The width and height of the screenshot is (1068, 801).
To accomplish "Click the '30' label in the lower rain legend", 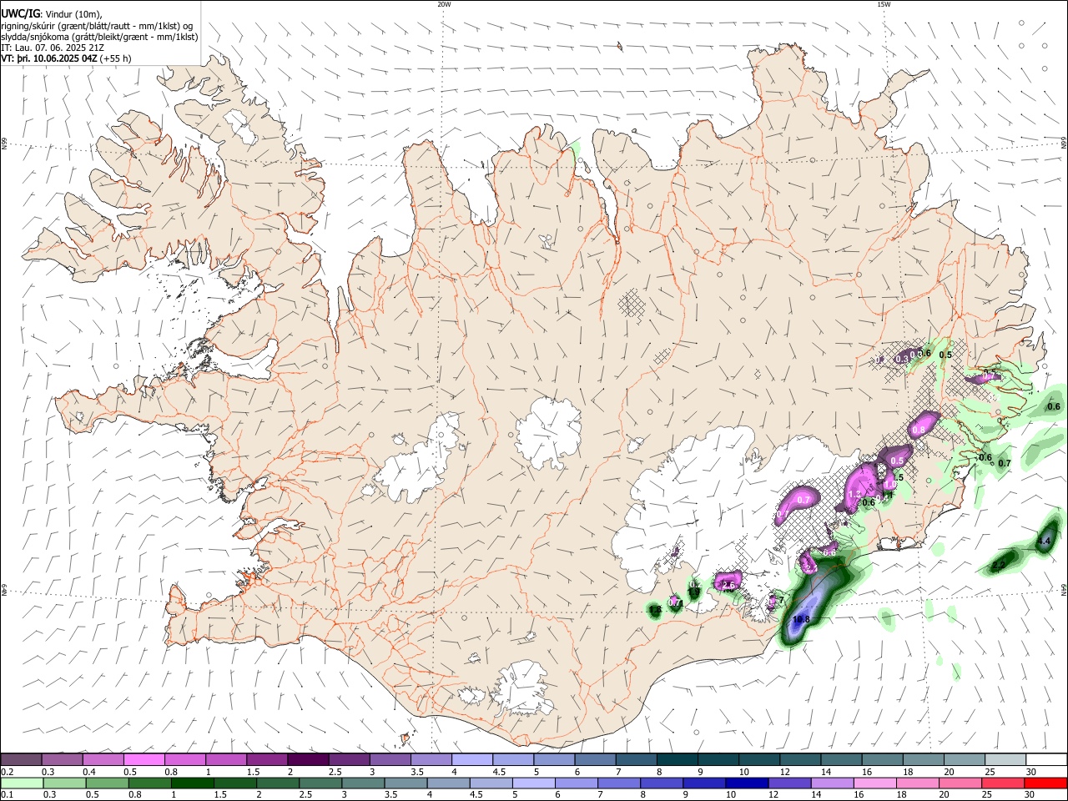I will [1030, 795].
